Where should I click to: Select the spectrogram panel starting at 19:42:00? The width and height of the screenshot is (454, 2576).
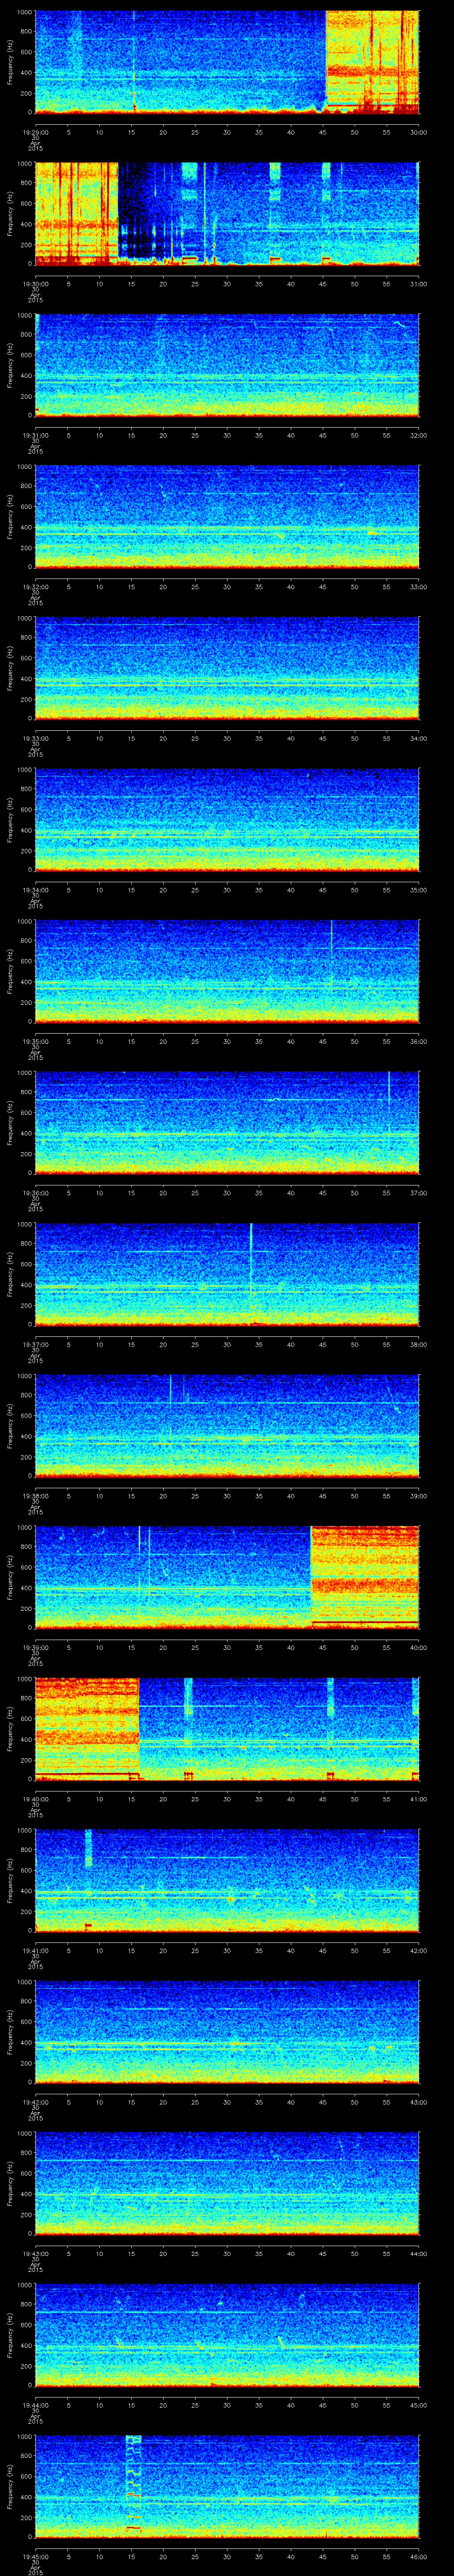(227, 2032)
